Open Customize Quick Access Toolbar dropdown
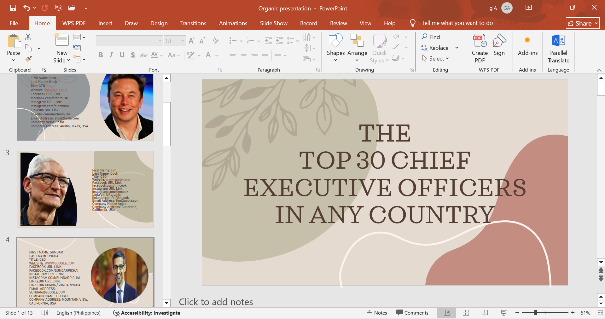605x319 pixels. pyautogui.click(x=86, y=8)
